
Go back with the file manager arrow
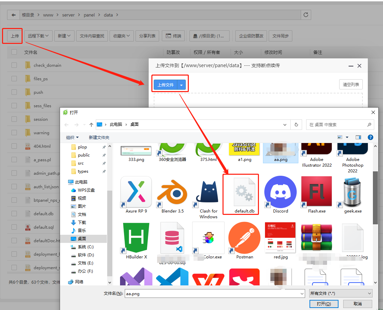pos(13,15)
